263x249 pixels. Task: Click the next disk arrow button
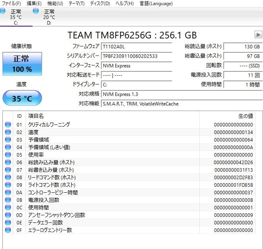point(258,35)
